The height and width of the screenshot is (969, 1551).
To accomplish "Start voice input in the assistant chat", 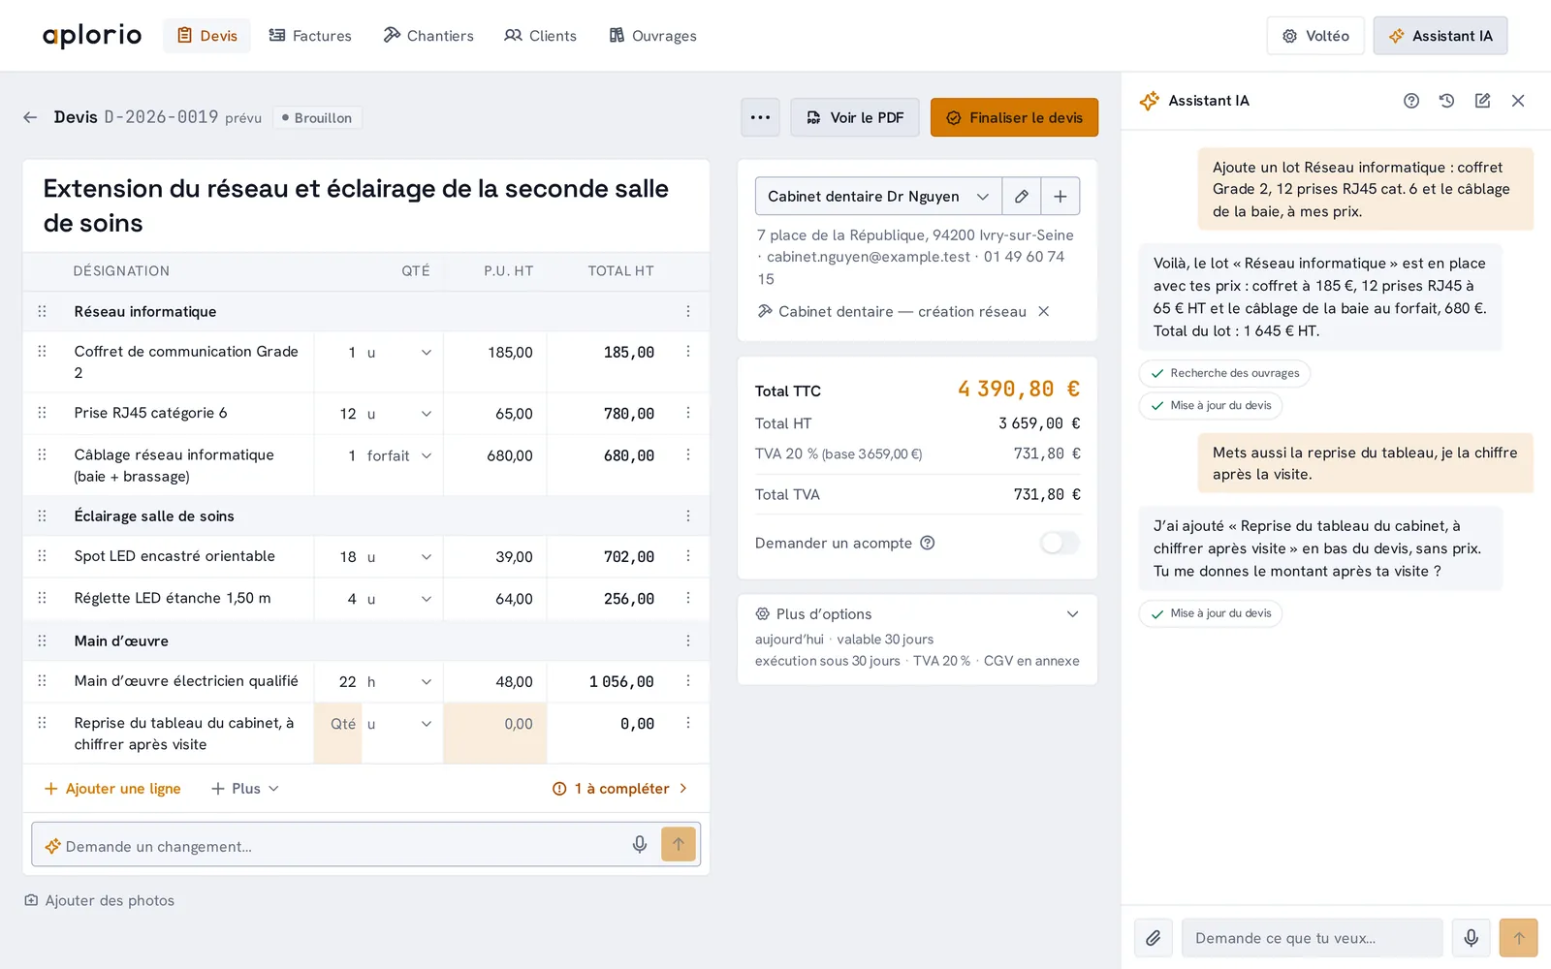I will (1472, 938).
